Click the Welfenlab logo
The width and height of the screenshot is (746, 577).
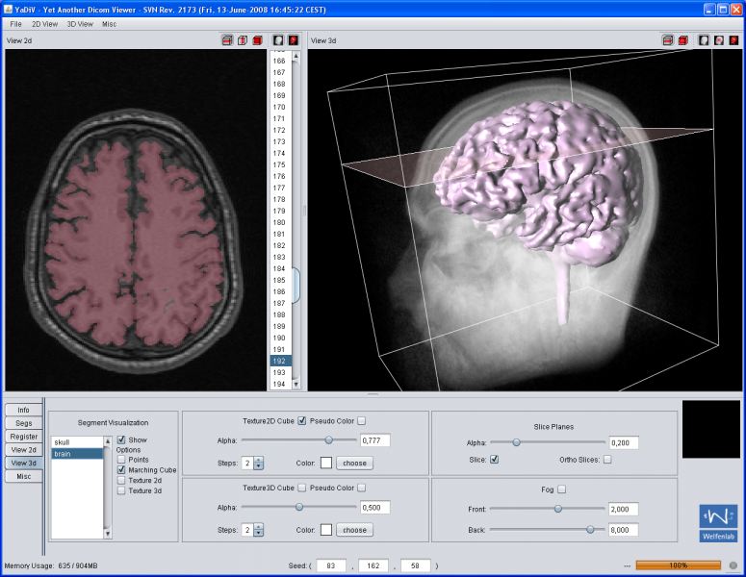tap(717, 521)
